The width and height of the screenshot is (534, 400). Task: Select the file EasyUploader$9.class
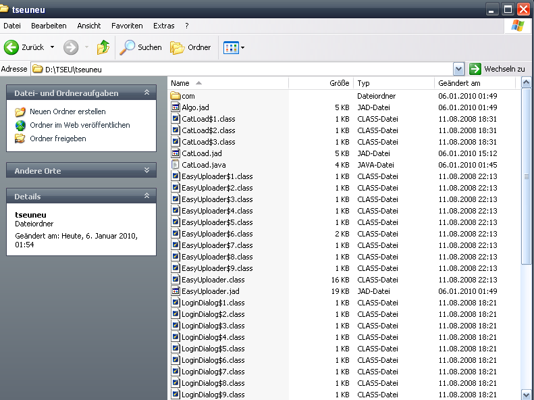pyautogui.click(x=217, y=268)
